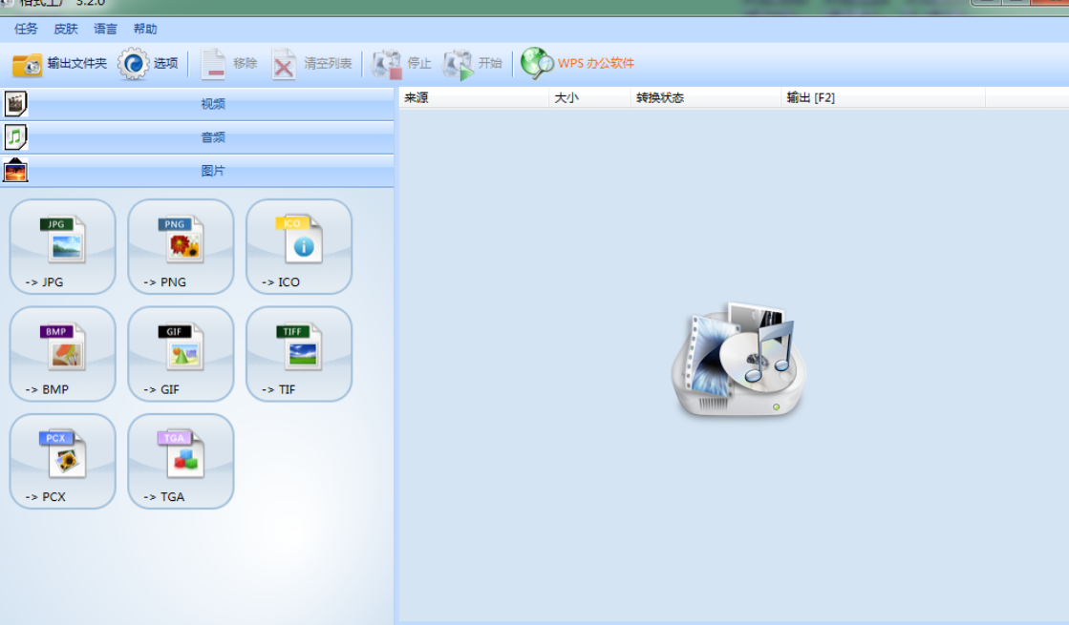Viewport: 1069px width, 625px height.
Task: Choose convert to ICO format
Action: [x=299, y=246]
